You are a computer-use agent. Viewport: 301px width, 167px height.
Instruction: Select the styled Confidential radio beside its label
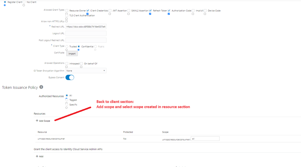(x=79, y=47)
